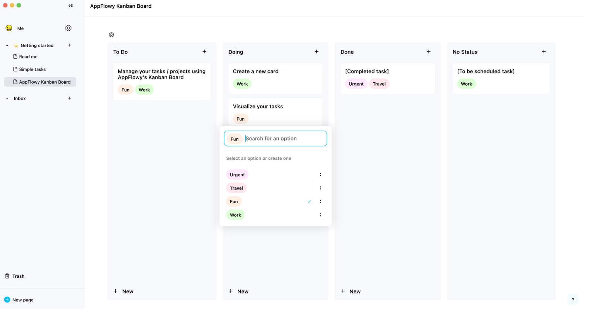Add card via Doing column plus icon
Image resolution: width=603 pixels, height=311 pixels.
[x=316, y=52]
